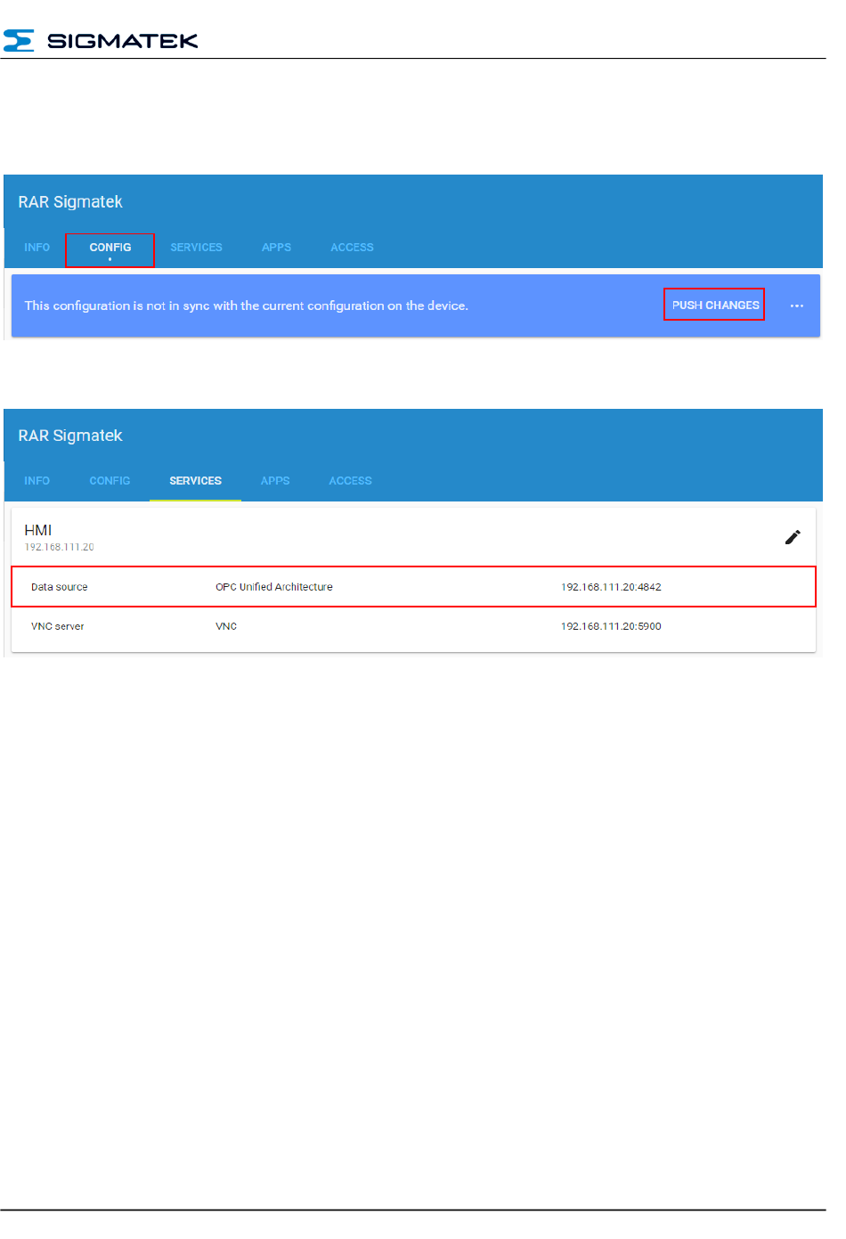
Task: Click RAR Sigmatek title in upper panel
Action: pos(70,202)
